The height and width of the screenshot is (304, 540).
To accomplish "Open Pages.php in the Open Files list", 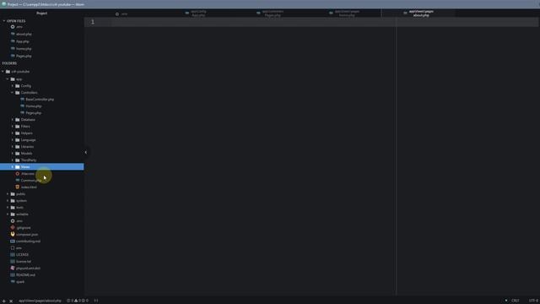I will click(x=24, y=56).
